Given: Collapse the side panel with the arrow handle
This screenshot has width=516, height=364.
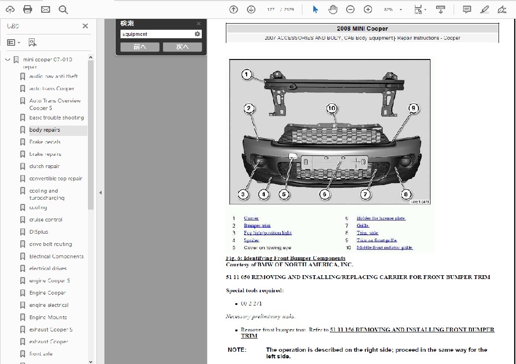Looking at the screenshot, I should (100, 193).
